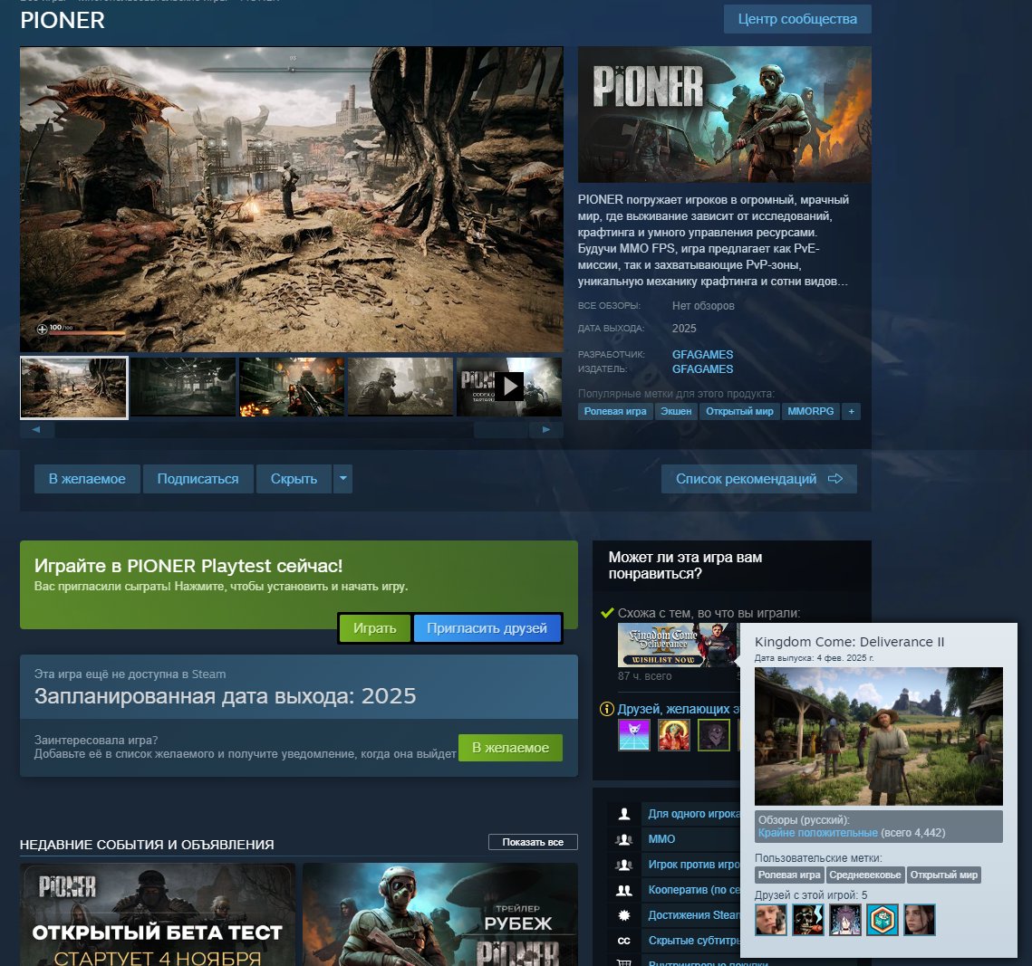Open the anime-girl friend avatar in the tooltip

pos(845,920)
